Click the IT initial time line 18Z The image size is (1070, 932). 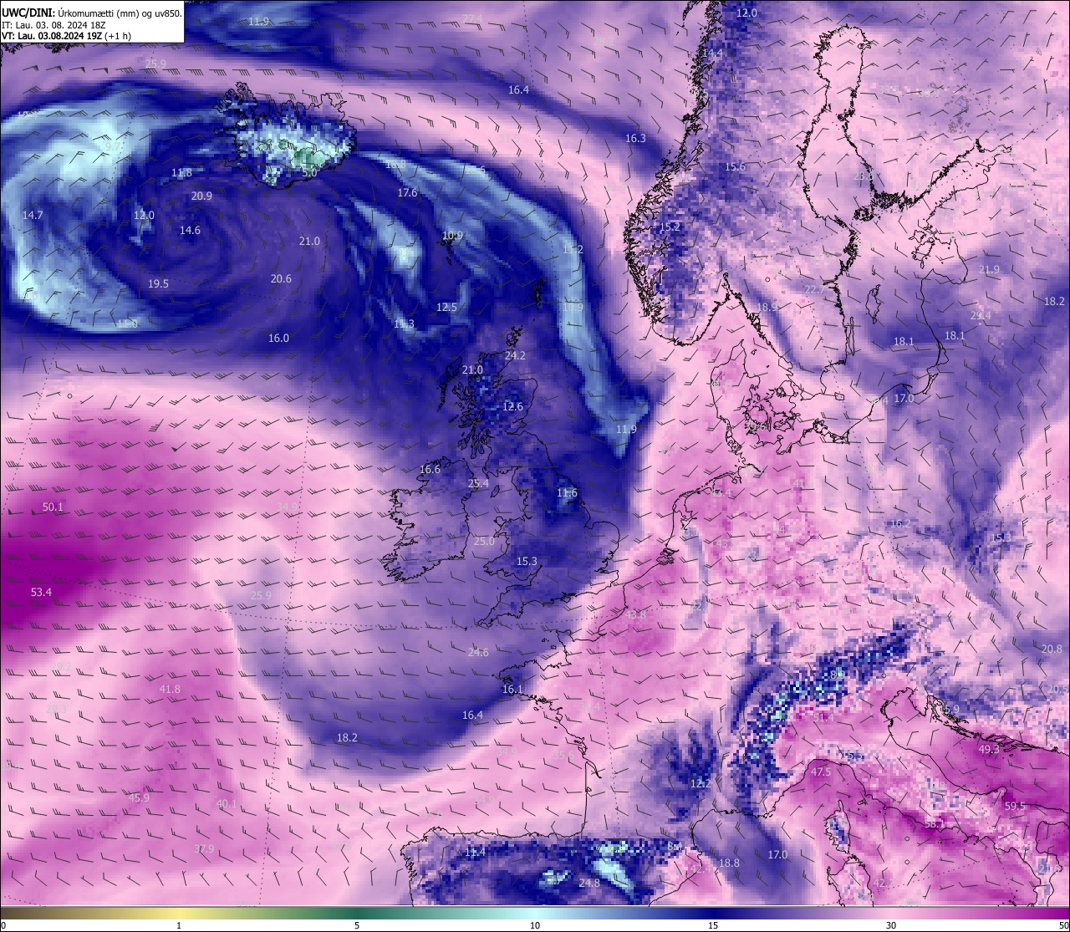53,25
